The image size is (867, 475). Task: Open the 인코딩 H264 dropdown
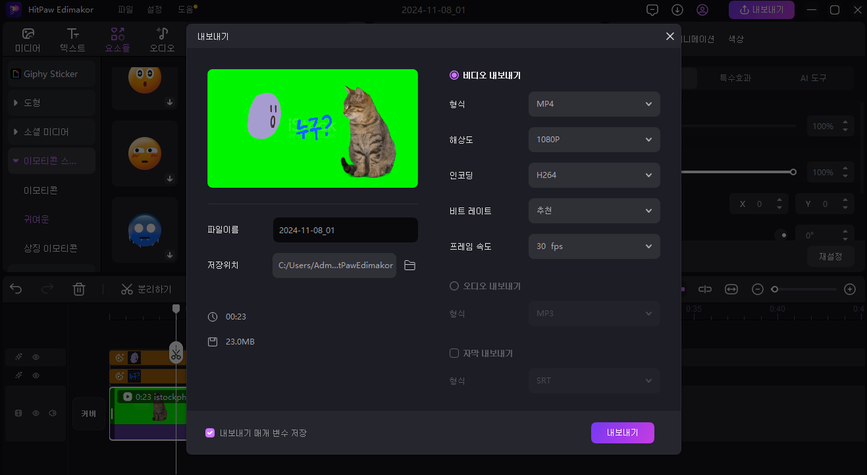click(x=594, y=175)
